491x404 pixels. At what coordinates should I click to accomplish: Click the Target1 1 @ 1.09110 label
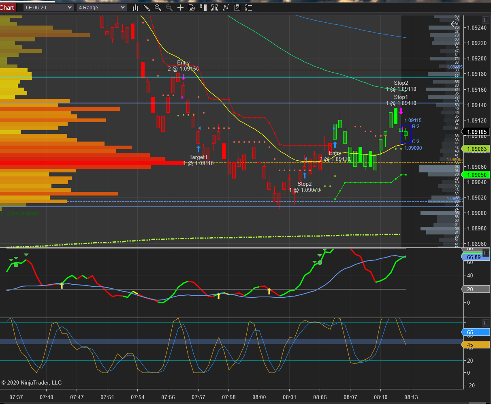click(x=199, y=160)
